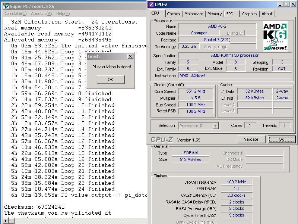298x224 pixels.
Task: Click the PI value output line at 6h 03m
Action: 79,195
